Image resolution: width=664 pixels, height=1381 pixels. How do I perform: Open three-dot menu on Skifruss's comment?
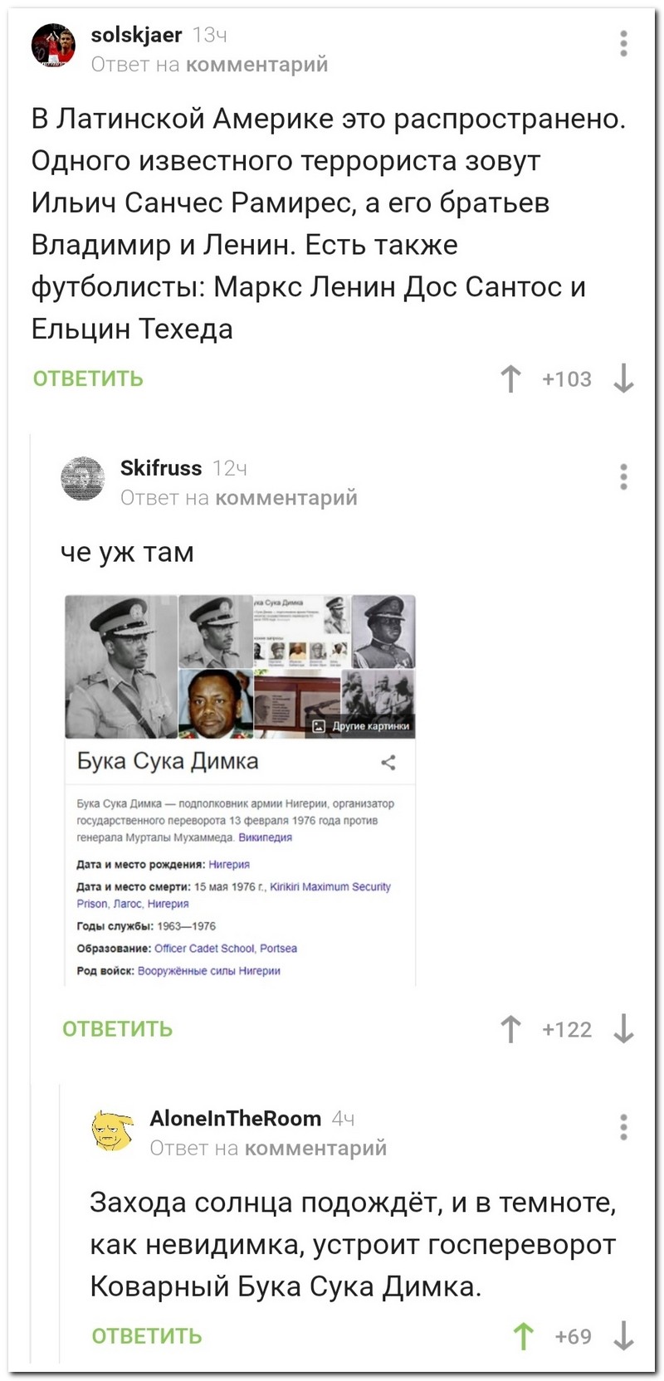click(x=623, y=476)
